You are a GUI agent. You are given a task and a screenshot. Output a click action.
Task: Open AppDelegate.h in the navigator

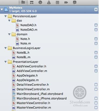(x=27, y=76)
